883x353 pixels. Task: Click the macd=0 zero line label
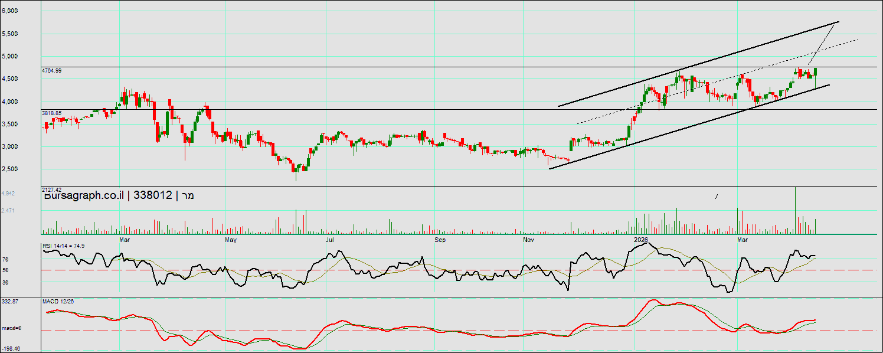click(x=11, y=328)
